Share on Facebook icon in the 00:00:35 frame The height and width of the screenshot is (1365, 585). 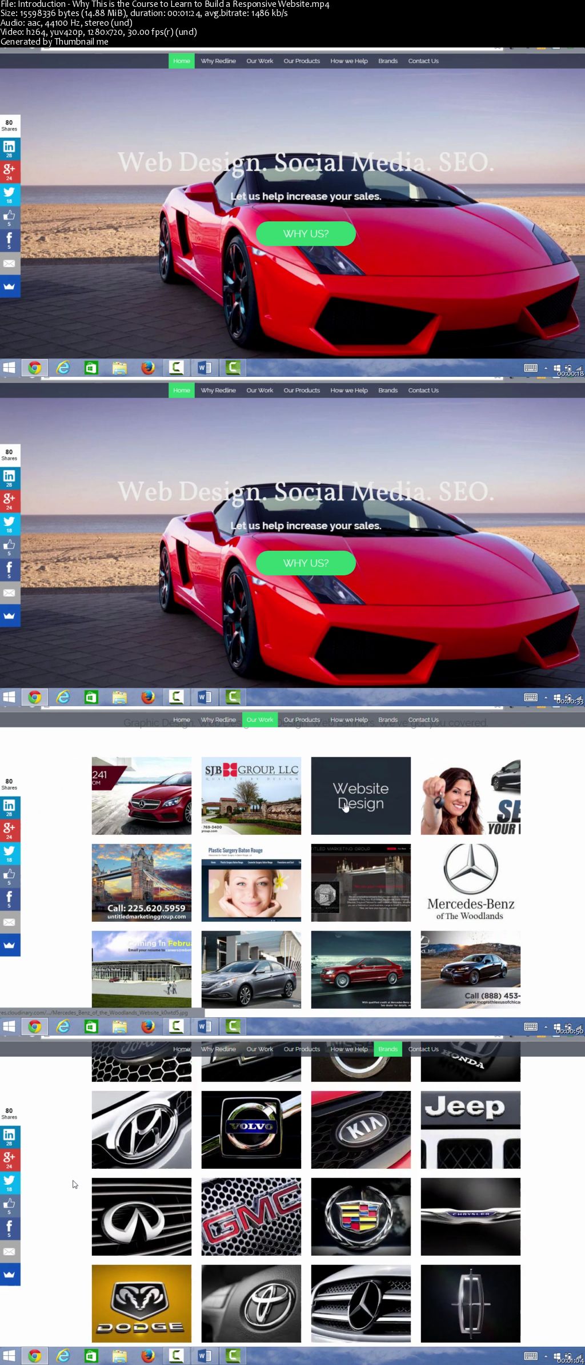point(10,570)
